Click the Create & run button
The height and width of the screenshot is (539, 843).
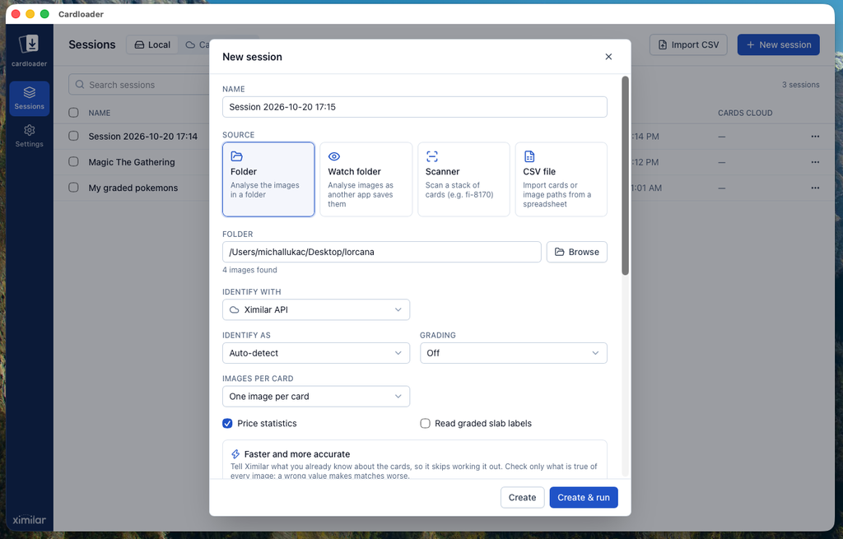tap(584, 498)
